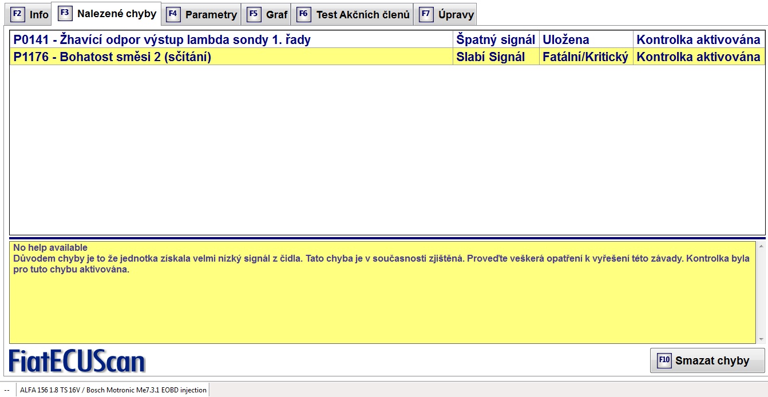768x397 pixels.
Task: Click the F10 key icon on Smazat chyby
Action: 664,360
